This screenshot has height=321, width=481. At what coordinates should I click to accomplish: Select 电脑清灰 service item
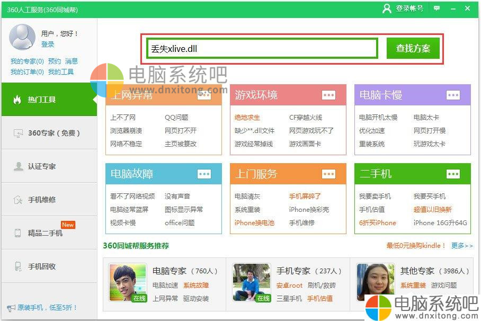tap(247, 197)
